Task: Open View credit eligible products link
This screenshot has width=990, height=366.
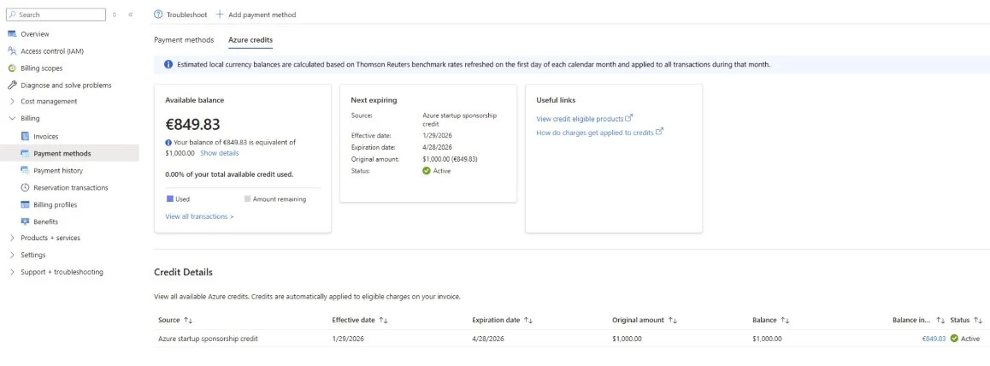Action: (x=580, y=119)
